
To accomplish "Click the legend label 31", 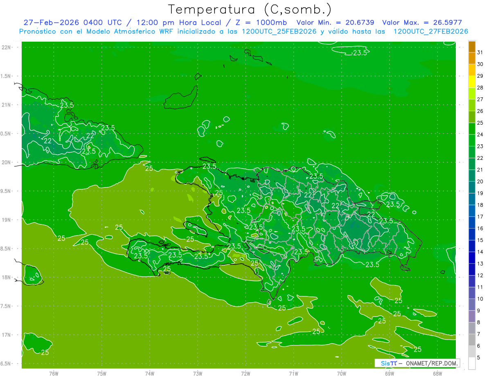I will 480,52.
